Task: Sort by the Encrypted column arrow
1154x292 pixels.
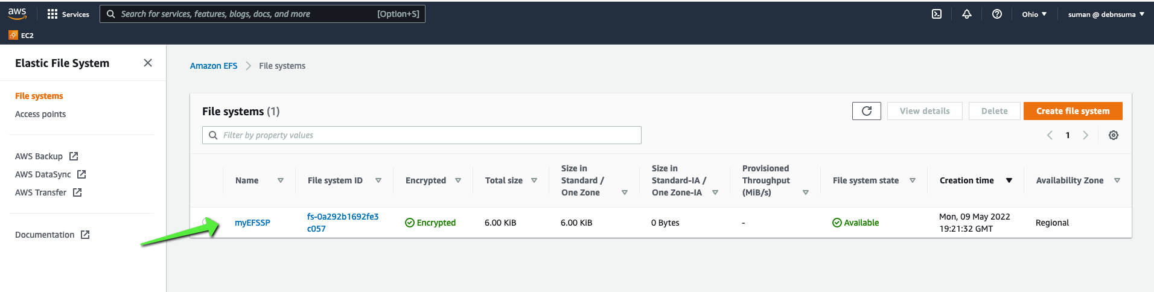Action: (458, 180)
